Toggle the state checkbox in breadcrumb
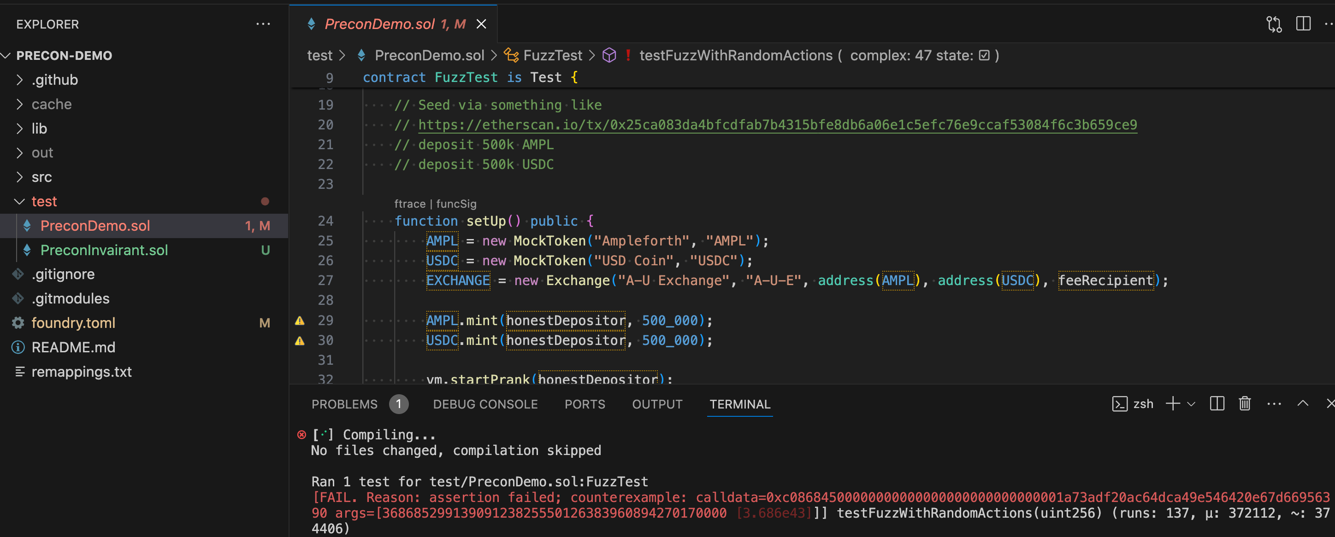Screen dimensions: 1335x537 coord(984,55)
